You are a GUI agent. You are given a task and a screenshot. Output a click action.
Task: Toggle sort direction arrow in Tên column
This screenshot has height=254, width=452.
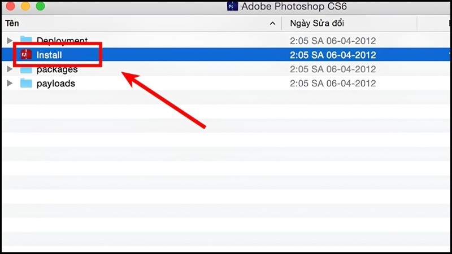[x=272, y=23]
